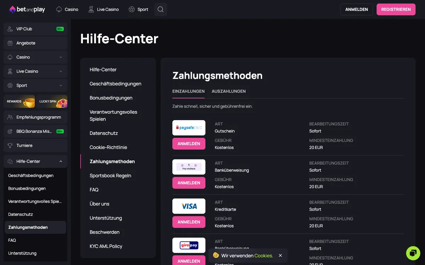
Task: Expand the Live Casino sidebar menu
Action: [61, 71]
